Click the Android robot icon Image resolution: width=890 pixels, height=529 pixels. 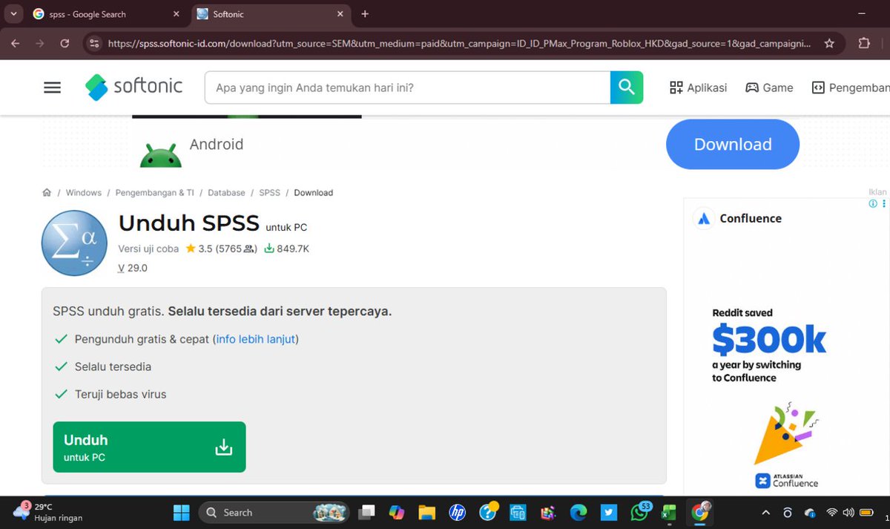coord(161,155)
